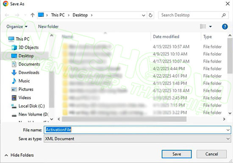Click the Search Desktop field
The image size is (233, 163).
point(193,15)
